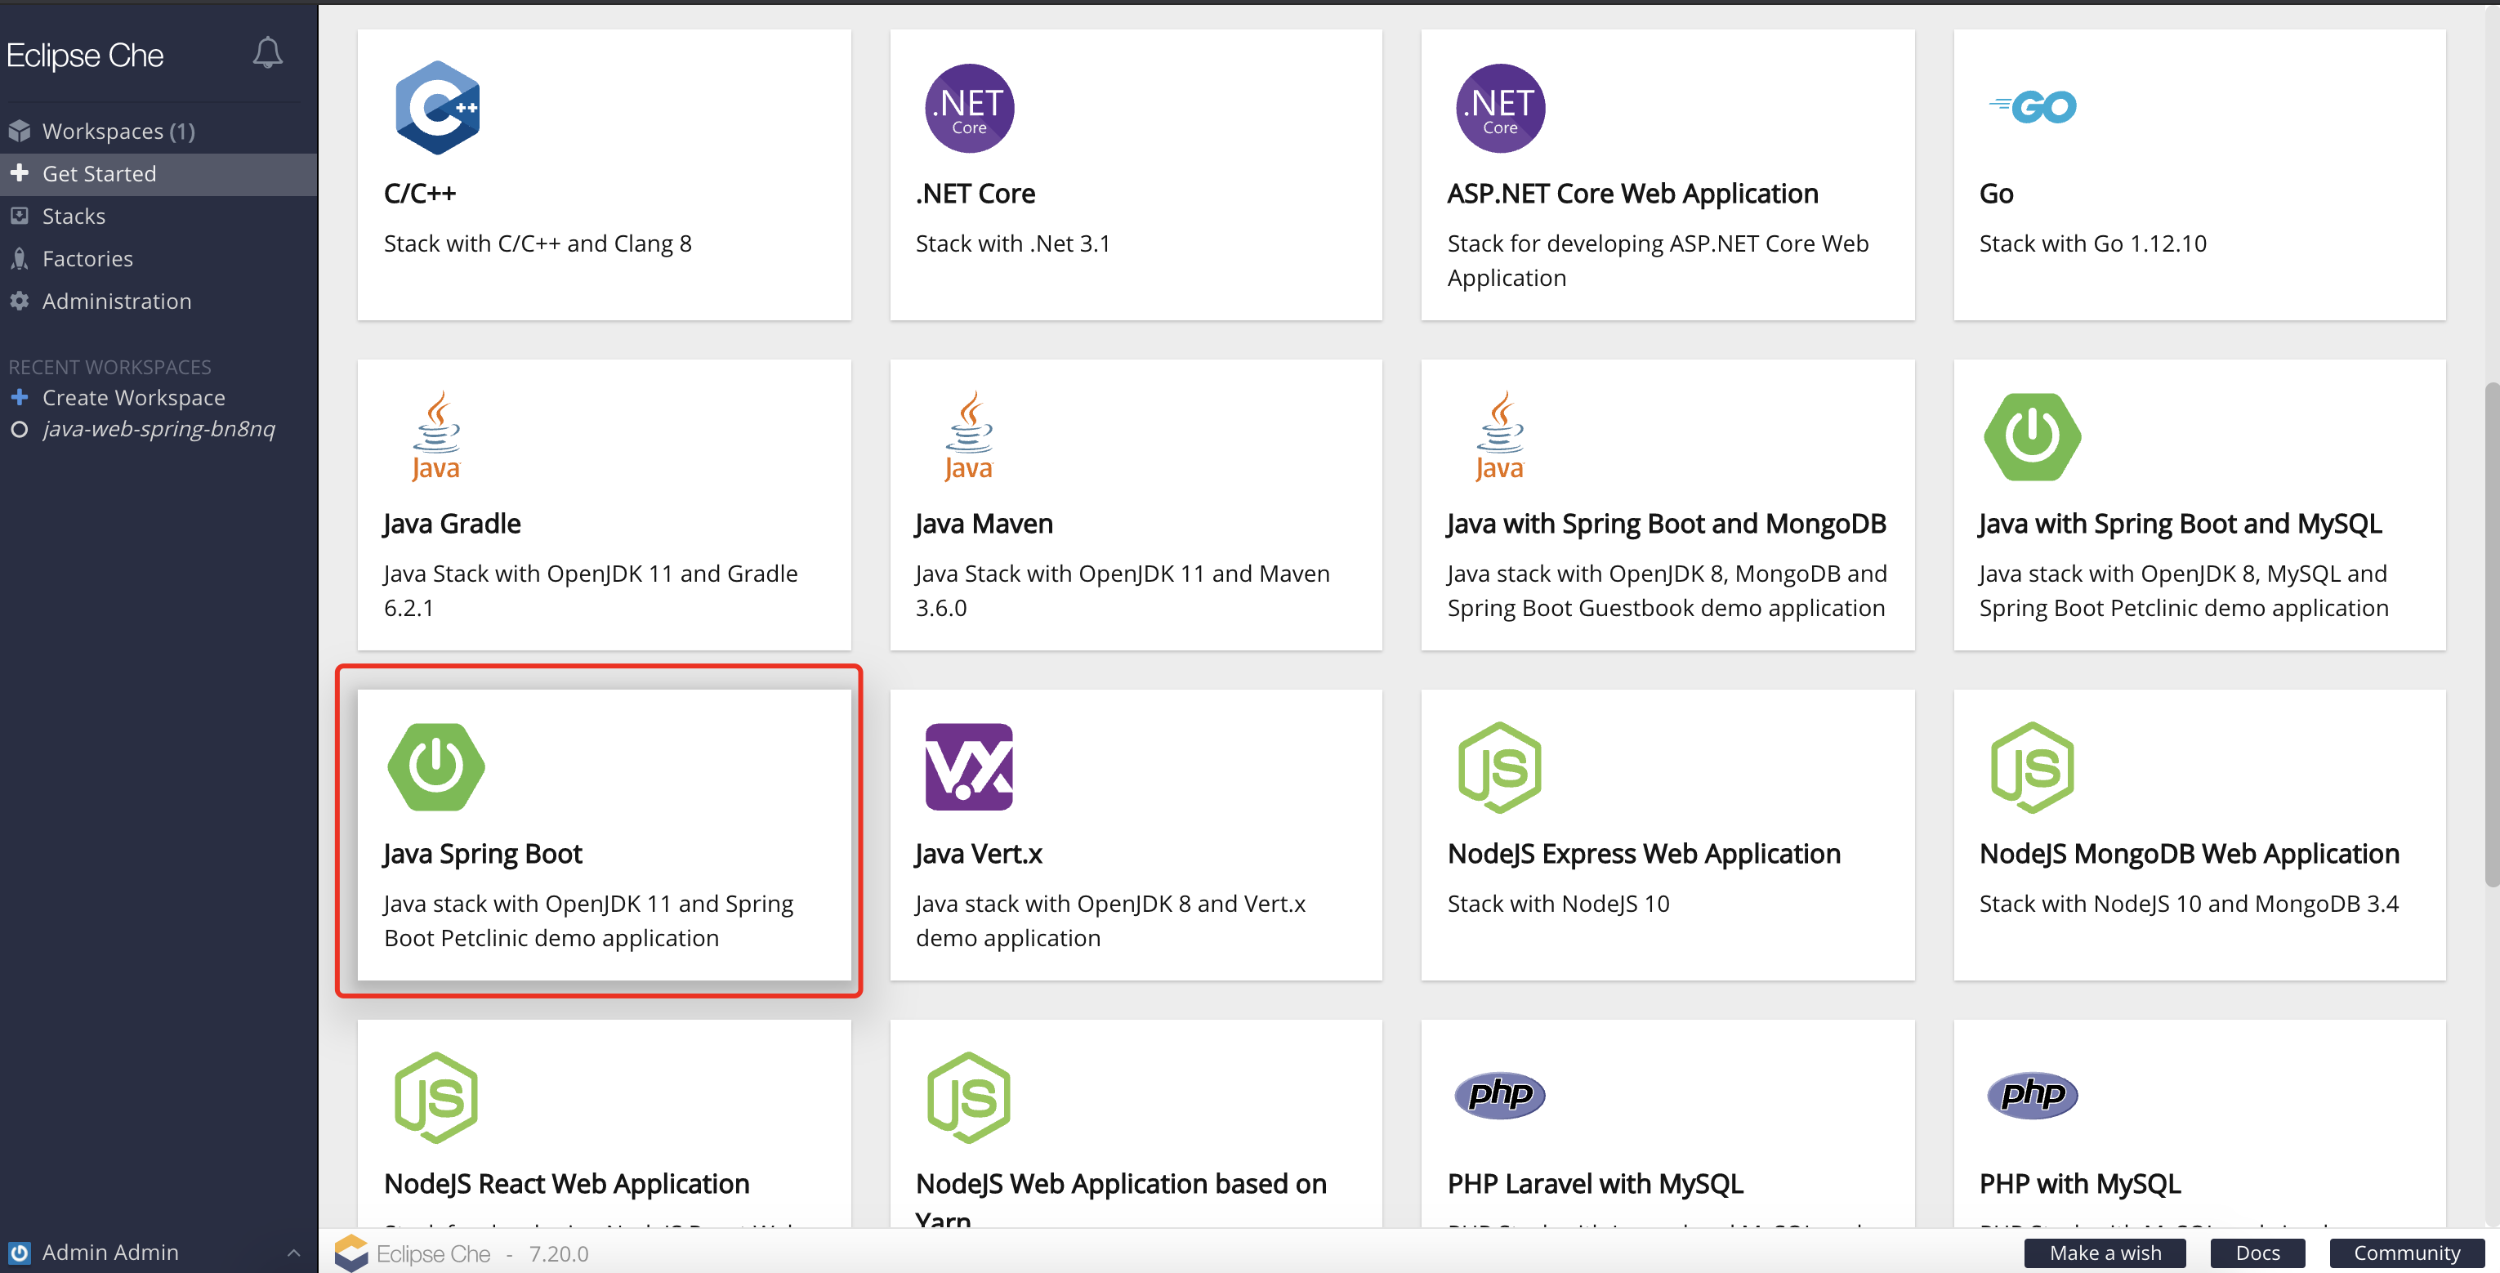Open the Docs button in footer
The width and height of the screenshot is (2500, 1273).
point(2257,1253)
